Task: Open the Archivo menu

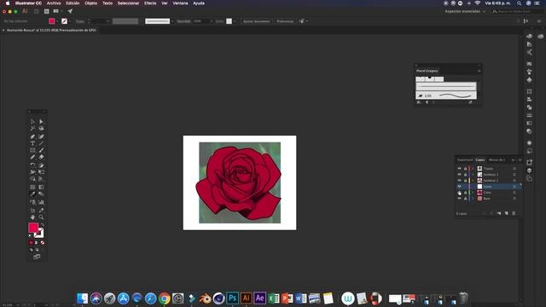Action: 54,3
